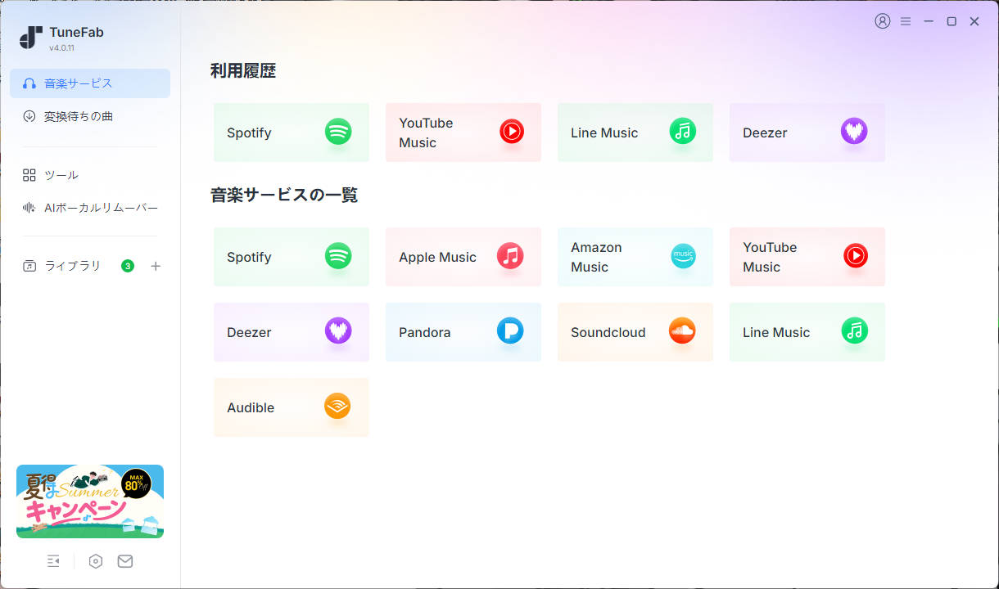The width and height of the screenshot is (999, 589).
Task: Select the Amazon Music service label
Action: 596,257
